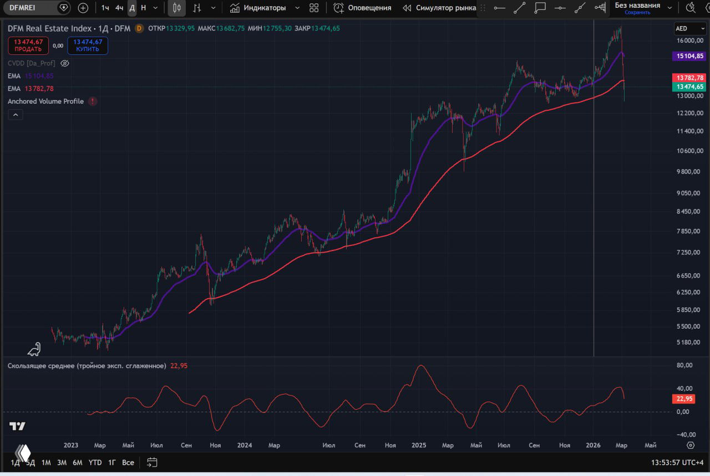Image resolution: width=710 pixels, height=476 pixels.
Task: Select the YTD date range tab
Action: click(x=95, y=462)
